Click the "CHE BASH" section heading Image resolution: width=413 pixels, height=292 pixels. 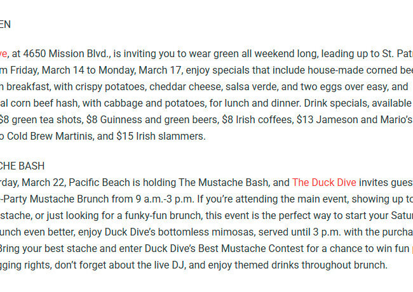22,166
